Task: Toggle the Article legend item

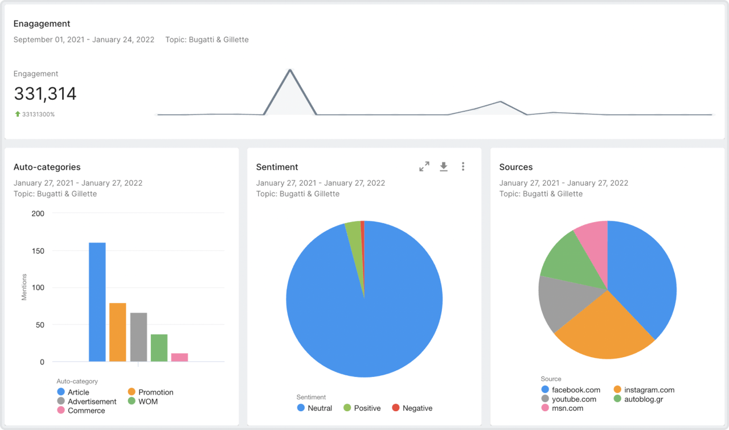Action: pos(78,392)
